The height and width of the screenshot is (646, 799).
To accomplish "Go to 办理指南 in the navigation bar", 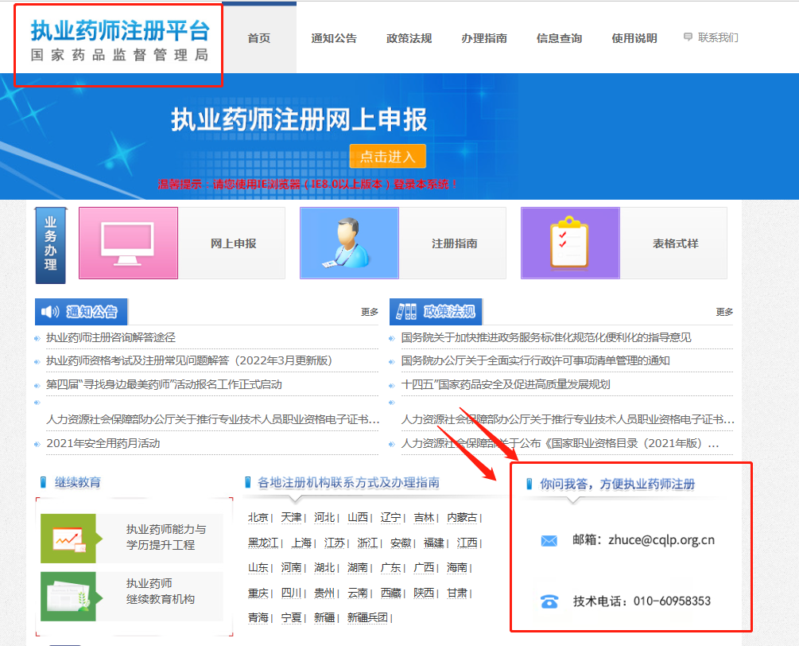I will [x=483, y=38].
